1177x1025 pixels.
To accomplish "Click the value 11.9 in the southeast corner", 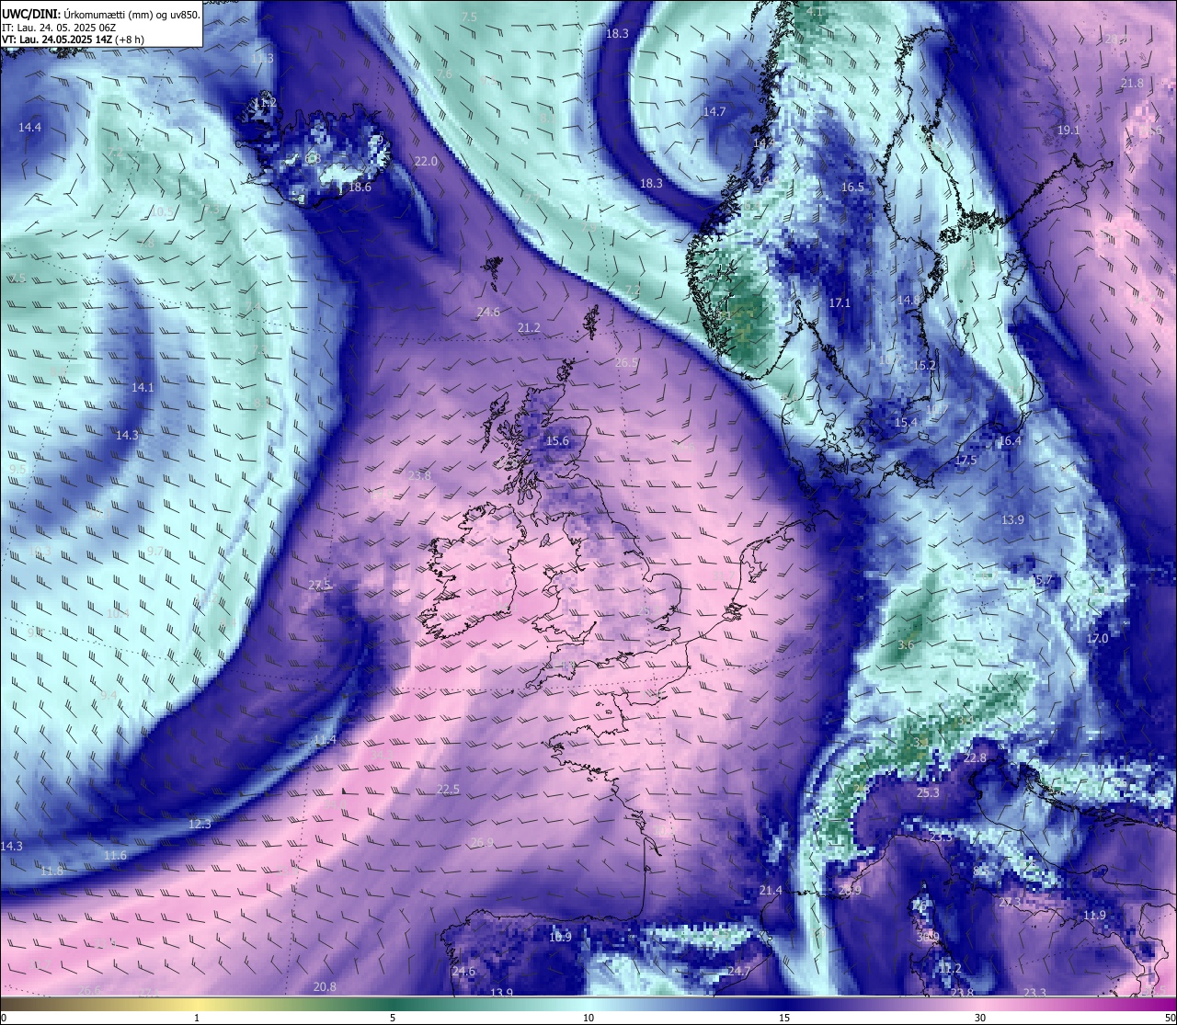I will click(x=1094, y=915).
